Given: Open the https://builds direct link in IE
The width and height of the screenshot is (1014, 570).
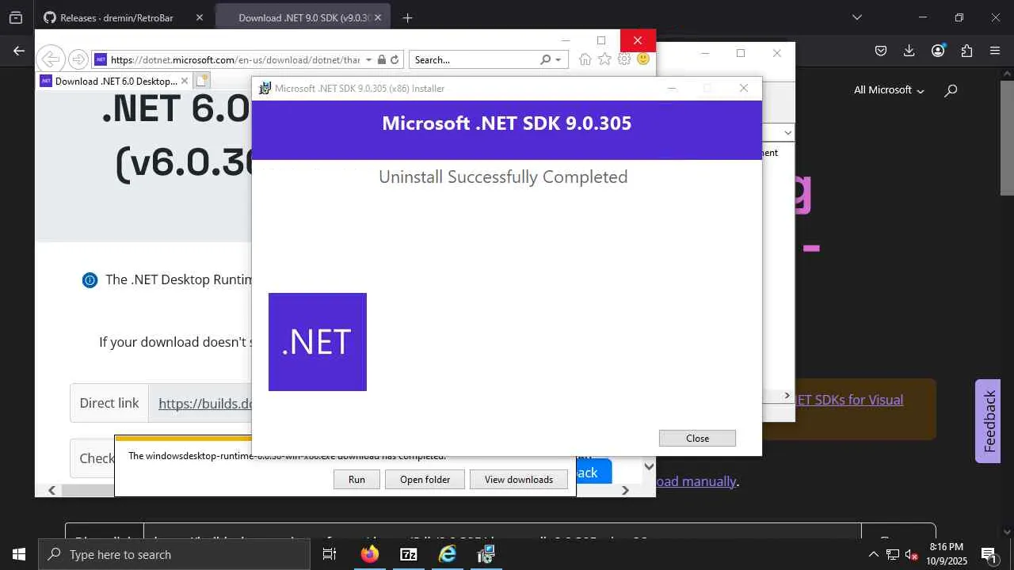Looking at the screenshot, I should (x=205, y=404).
